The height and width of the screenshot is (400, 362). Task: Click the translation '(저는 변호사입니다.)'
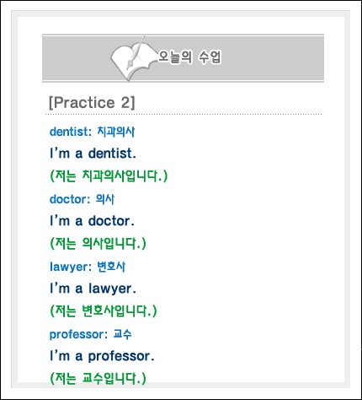tap(104, 311)
